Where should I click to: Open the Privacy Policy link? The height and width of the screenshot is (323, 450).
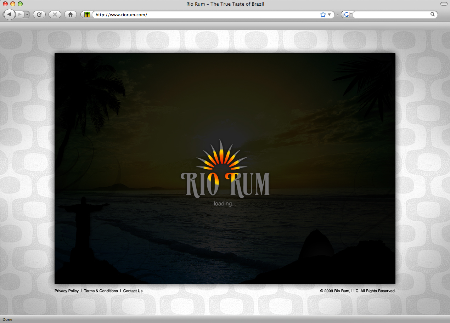(x=67, y=291)
